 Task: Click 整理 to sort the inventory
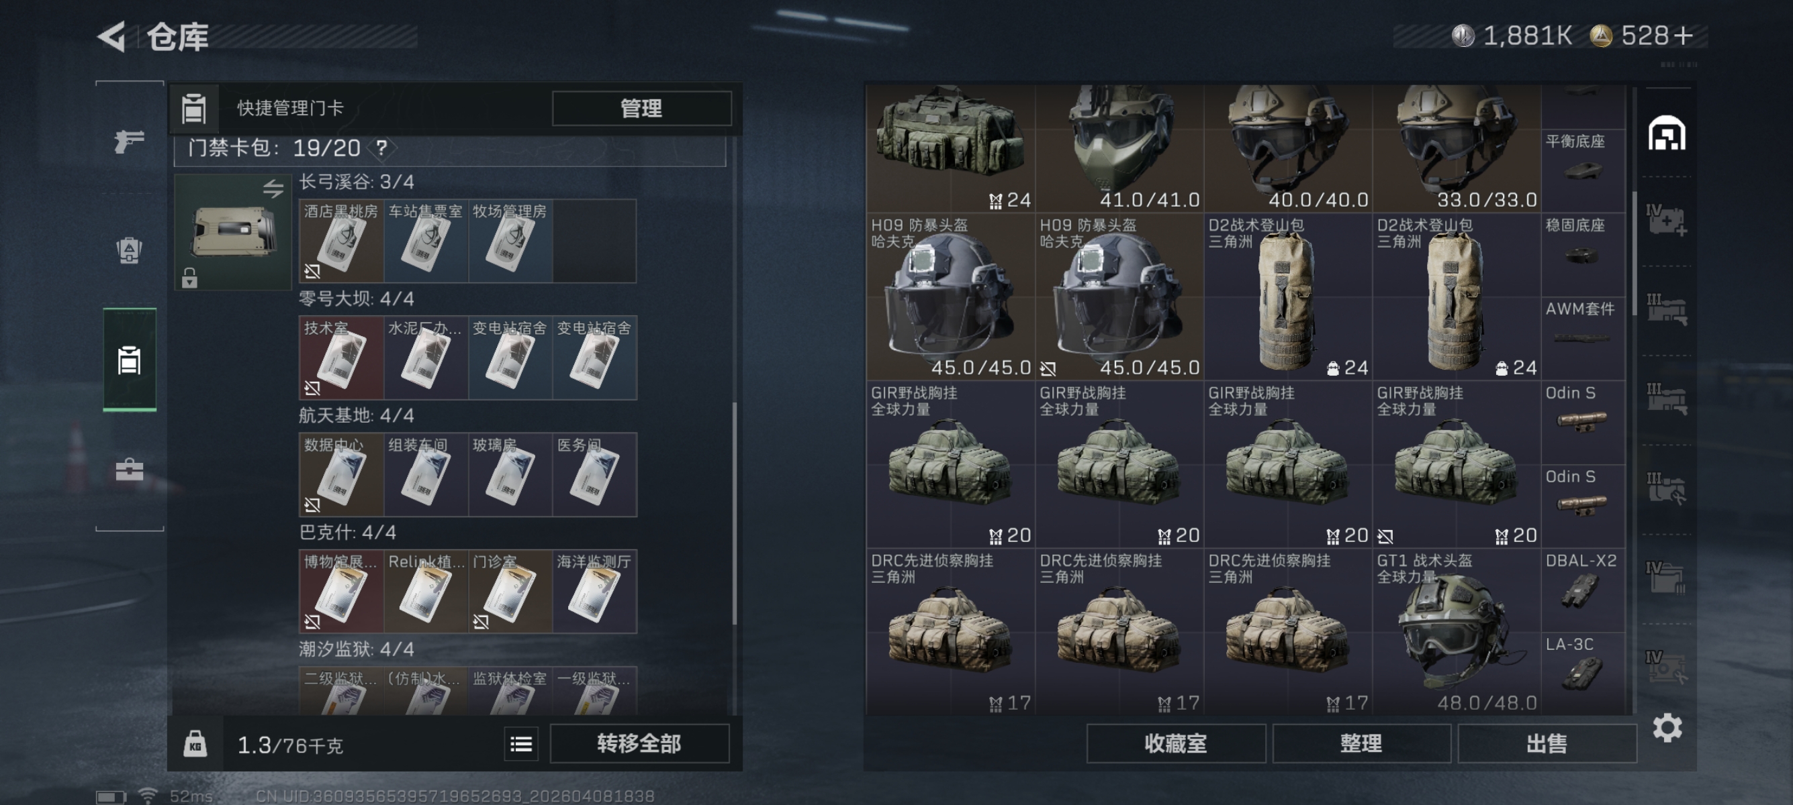[1361, 744]
